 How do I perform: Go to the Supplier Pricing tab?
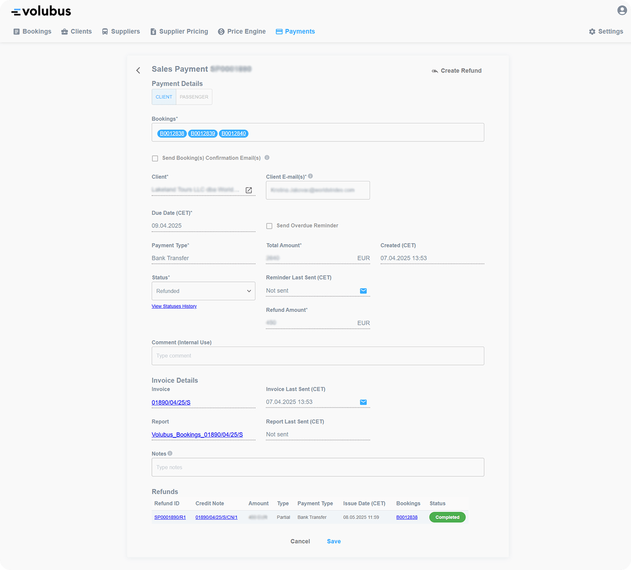tap(179, 32)
